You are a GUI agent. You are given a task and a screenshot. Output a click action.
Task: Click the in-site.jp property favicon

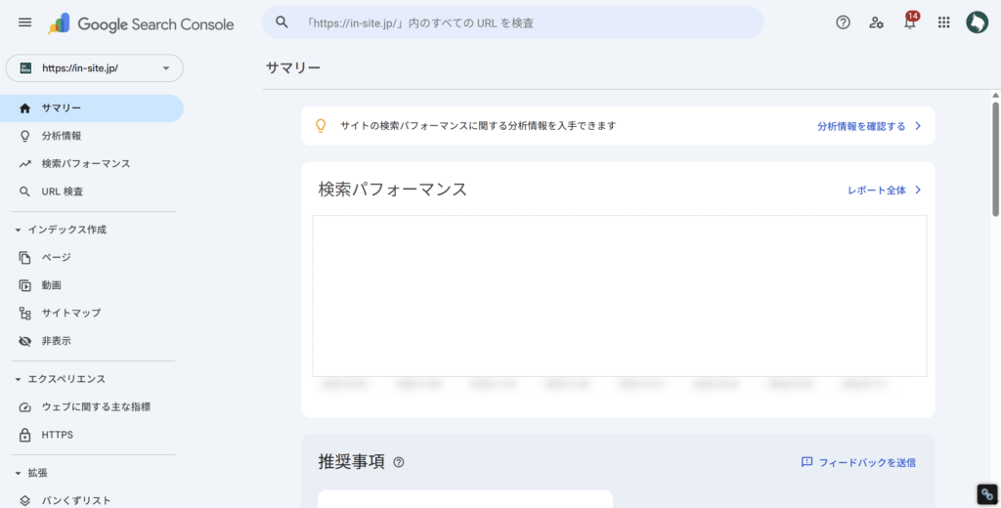25,68
